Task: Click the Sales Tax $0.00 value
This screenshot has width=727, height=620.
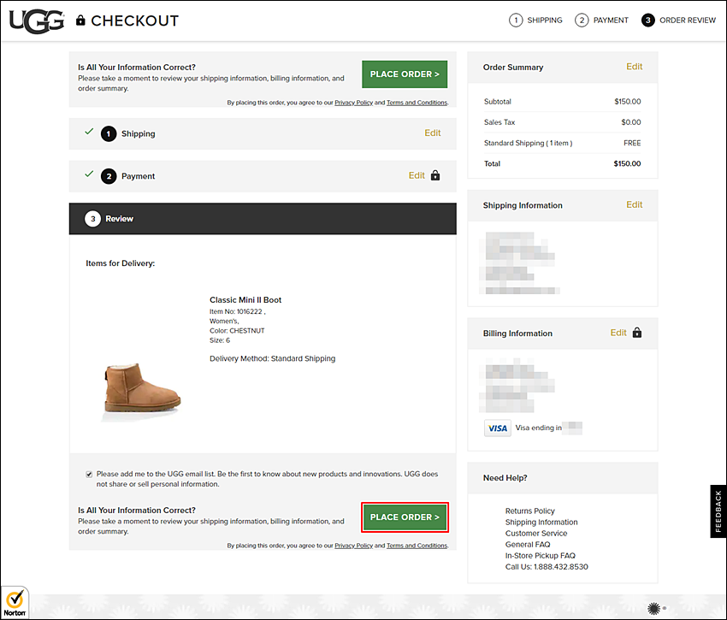Action: click(x=631, y=122)
